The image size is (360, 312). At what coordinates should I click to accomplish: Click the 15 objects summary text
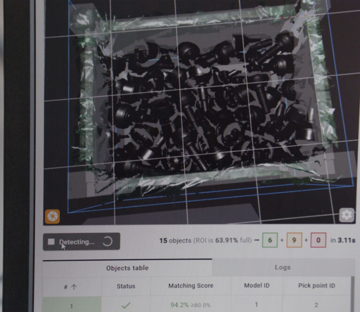pos(175,240)
